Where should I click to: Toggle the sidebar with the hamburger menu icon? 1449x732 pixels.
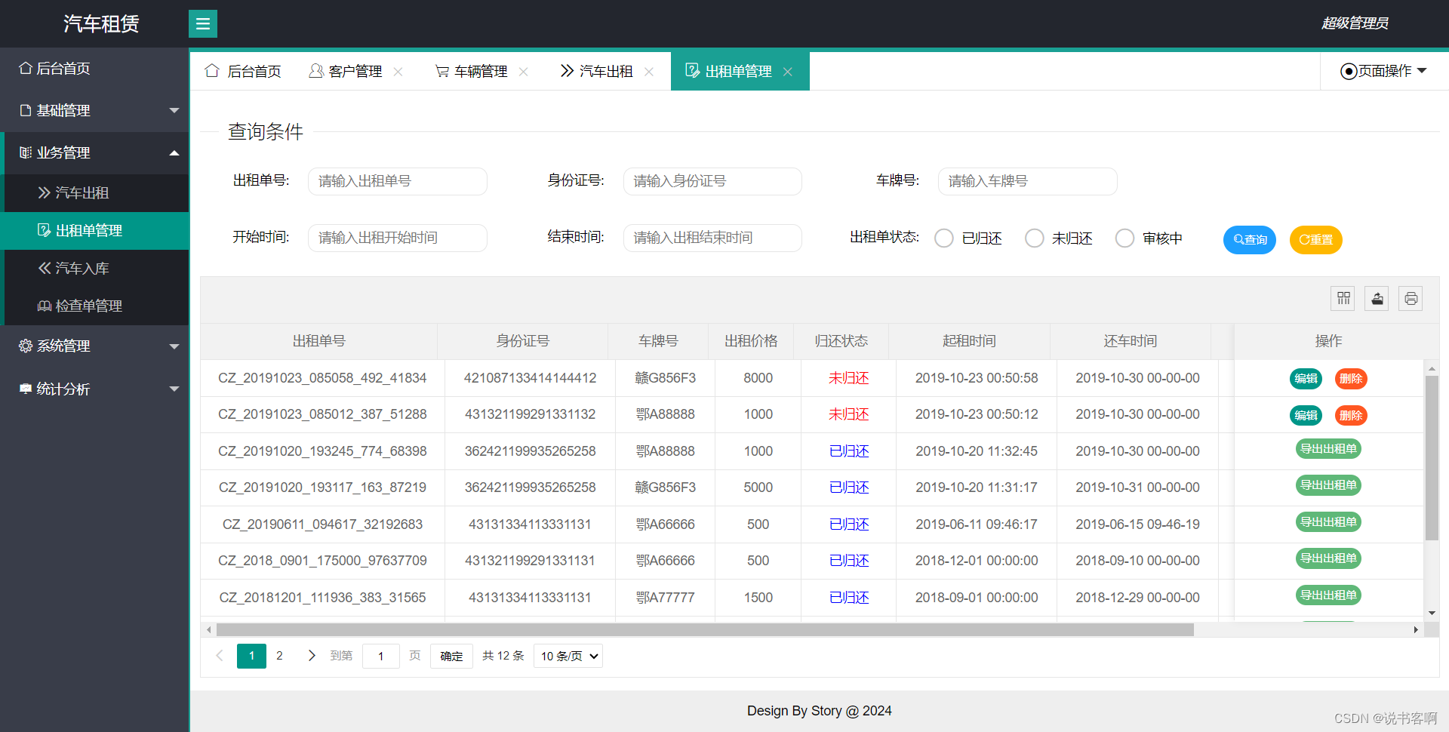click(202, 23)
